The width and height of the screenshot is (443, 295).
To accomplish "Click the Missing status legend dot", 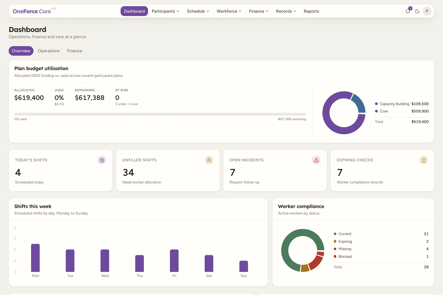I will tap(335, 249).
